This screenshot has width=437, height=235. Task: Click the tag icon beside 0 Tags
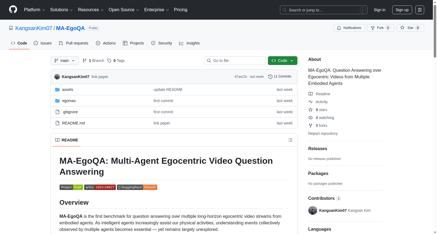109,61
